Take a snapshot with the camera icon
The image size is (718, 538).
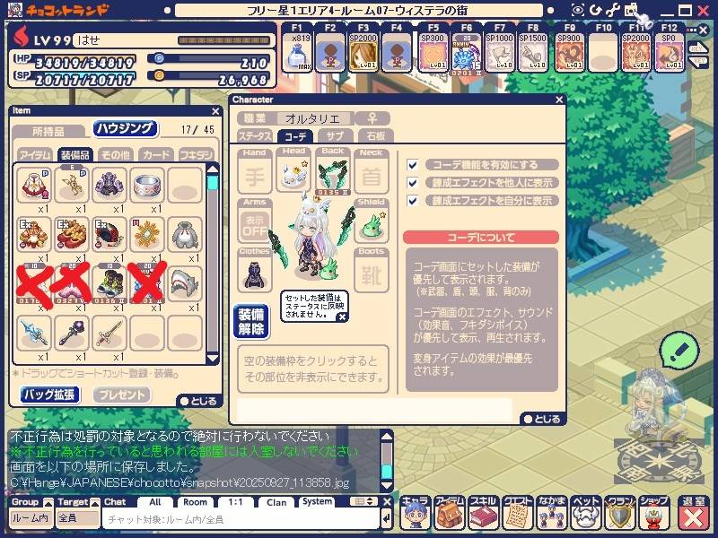632,10
